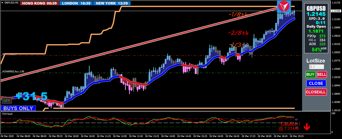Viewport: 342px width, 139px height.
Task: Click the red logo icon on chart
Action: click(x=284, y=7)
